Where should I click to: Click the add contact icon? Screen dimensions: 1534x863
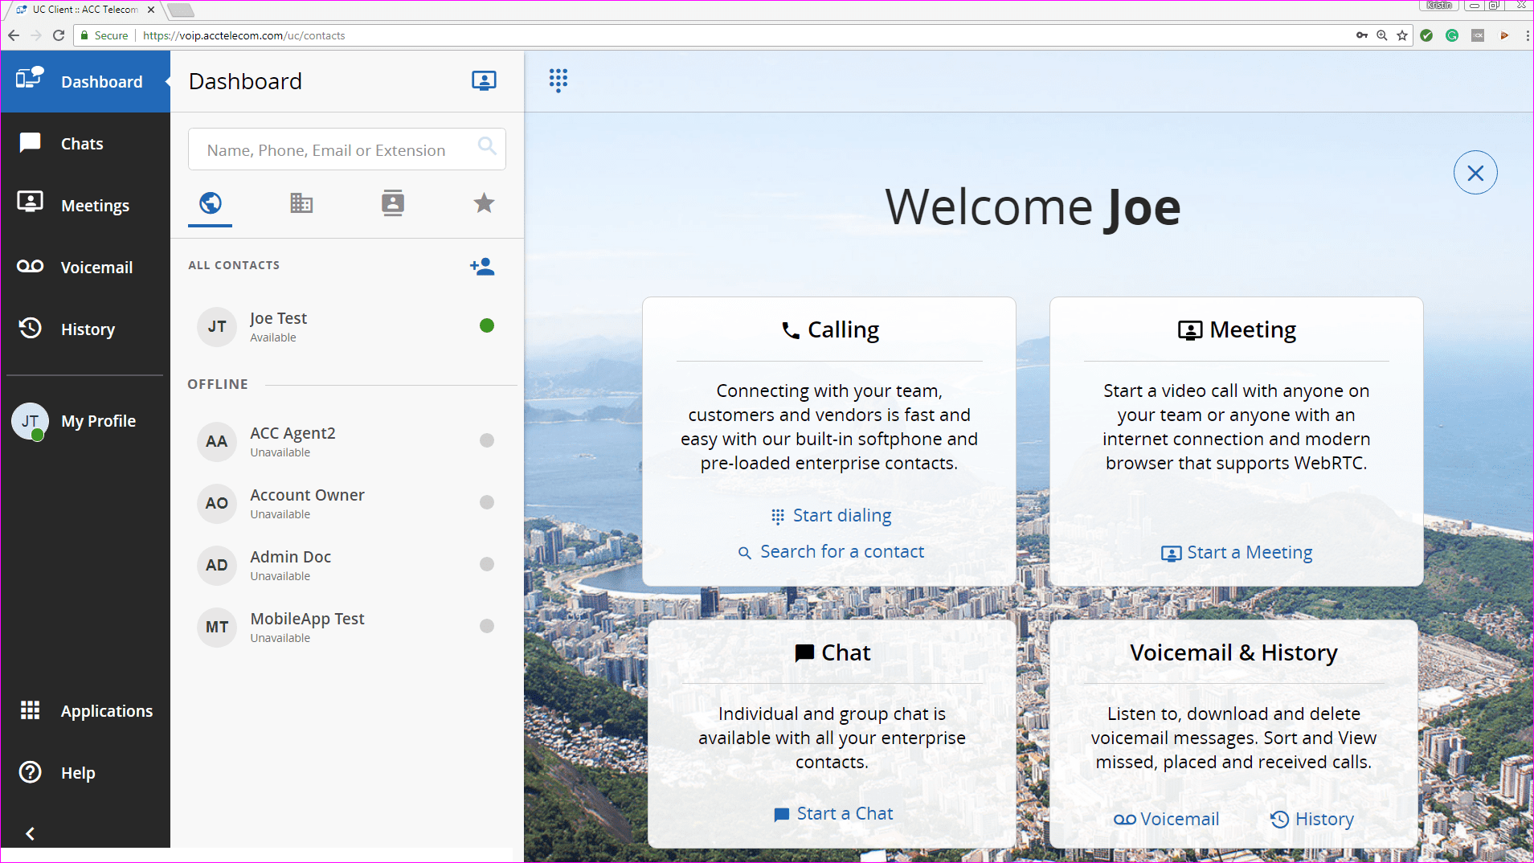point(482,266)
